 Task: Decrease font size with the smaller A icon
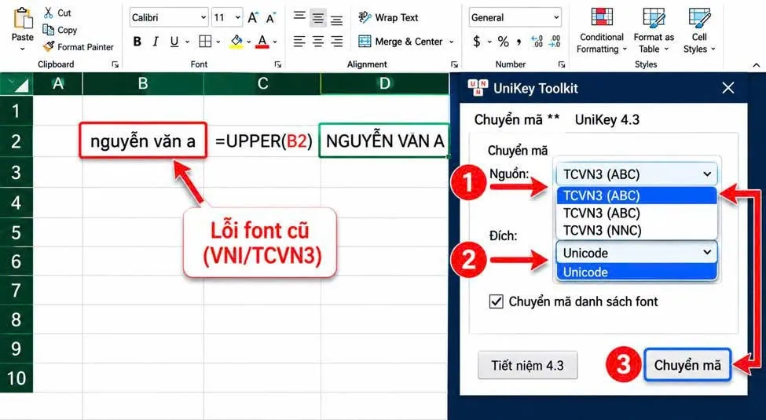270,18
